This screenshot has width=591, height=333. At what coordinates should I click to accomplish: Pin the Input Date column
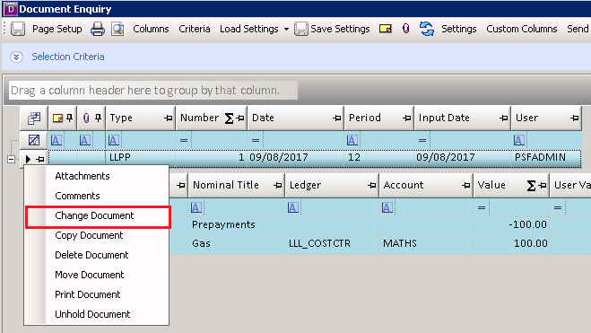click(x=503, y=118)
